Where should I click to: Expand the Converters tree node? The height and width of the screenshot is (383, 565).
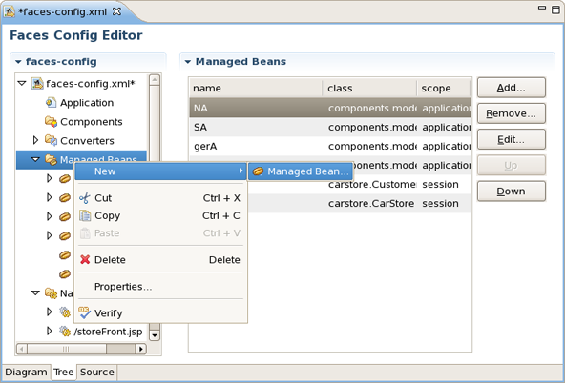35,140
